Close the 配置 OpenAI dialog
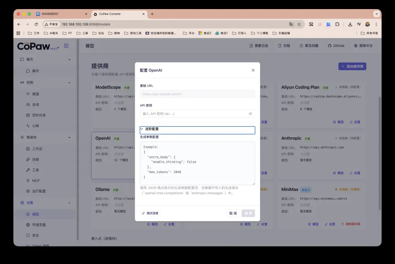Viewport: 395px width, 264px height. [253, 70]
